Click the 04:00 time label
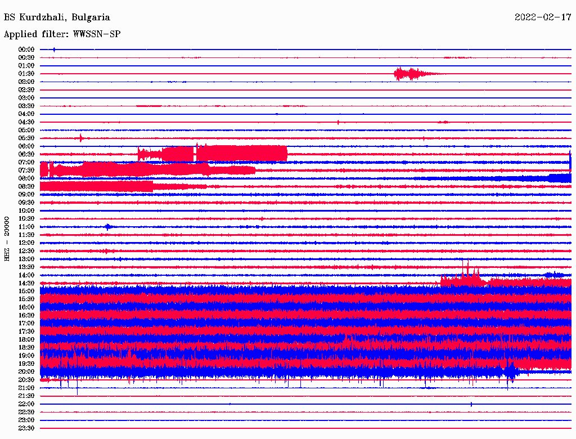The height and width of the screenshot is (439, 576). [x=26, y=114]
